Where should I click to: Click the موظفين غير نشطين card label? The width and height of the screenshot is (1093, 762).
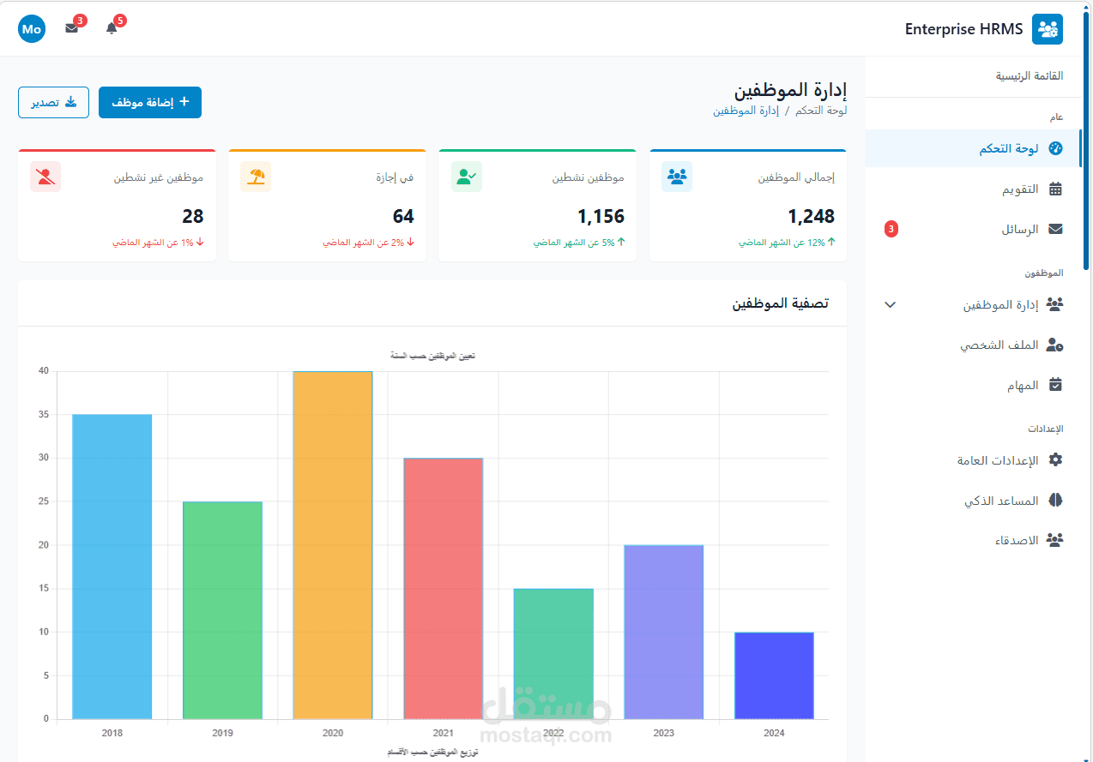pyautogui.click(x=159, y=177)
